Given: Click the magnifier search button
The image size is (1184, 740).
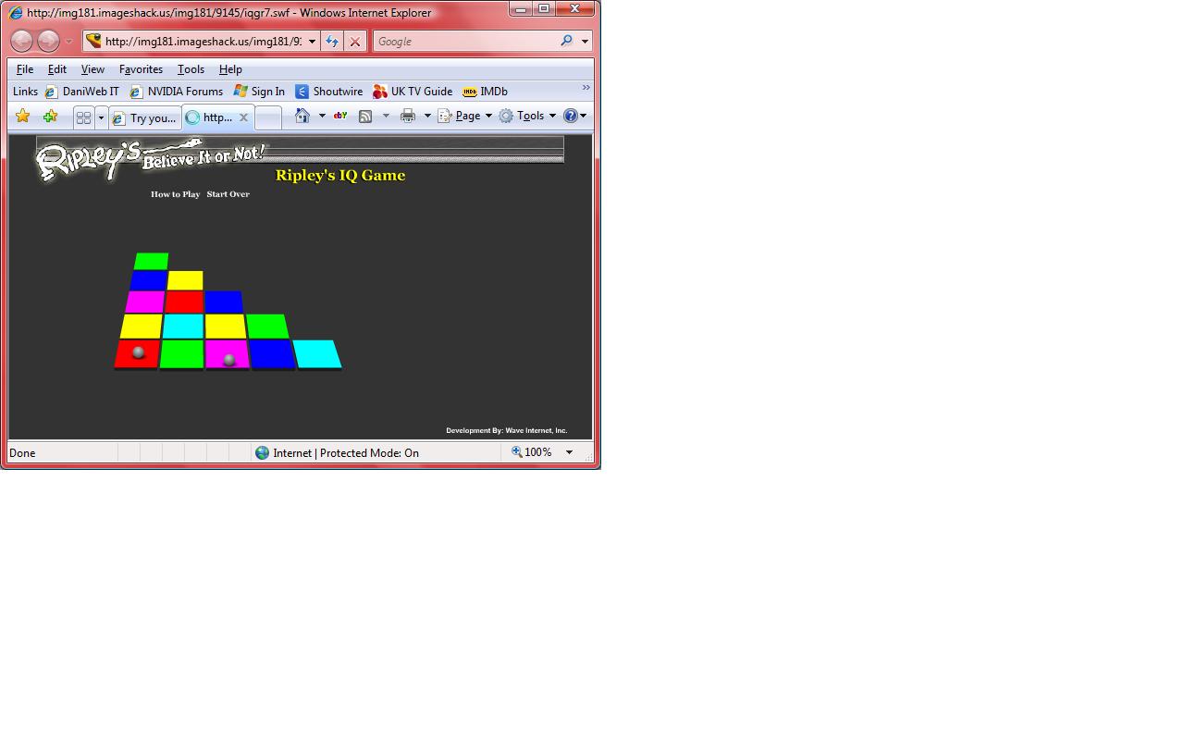Looking at the screenshot, I should 566,41.
